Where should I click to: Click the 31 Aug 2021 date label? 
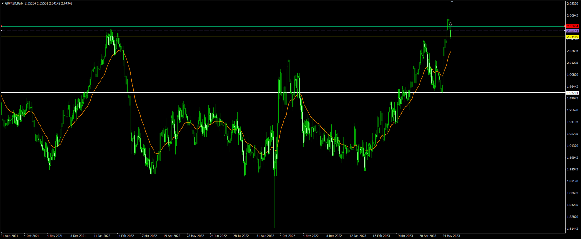pos(9,236)
